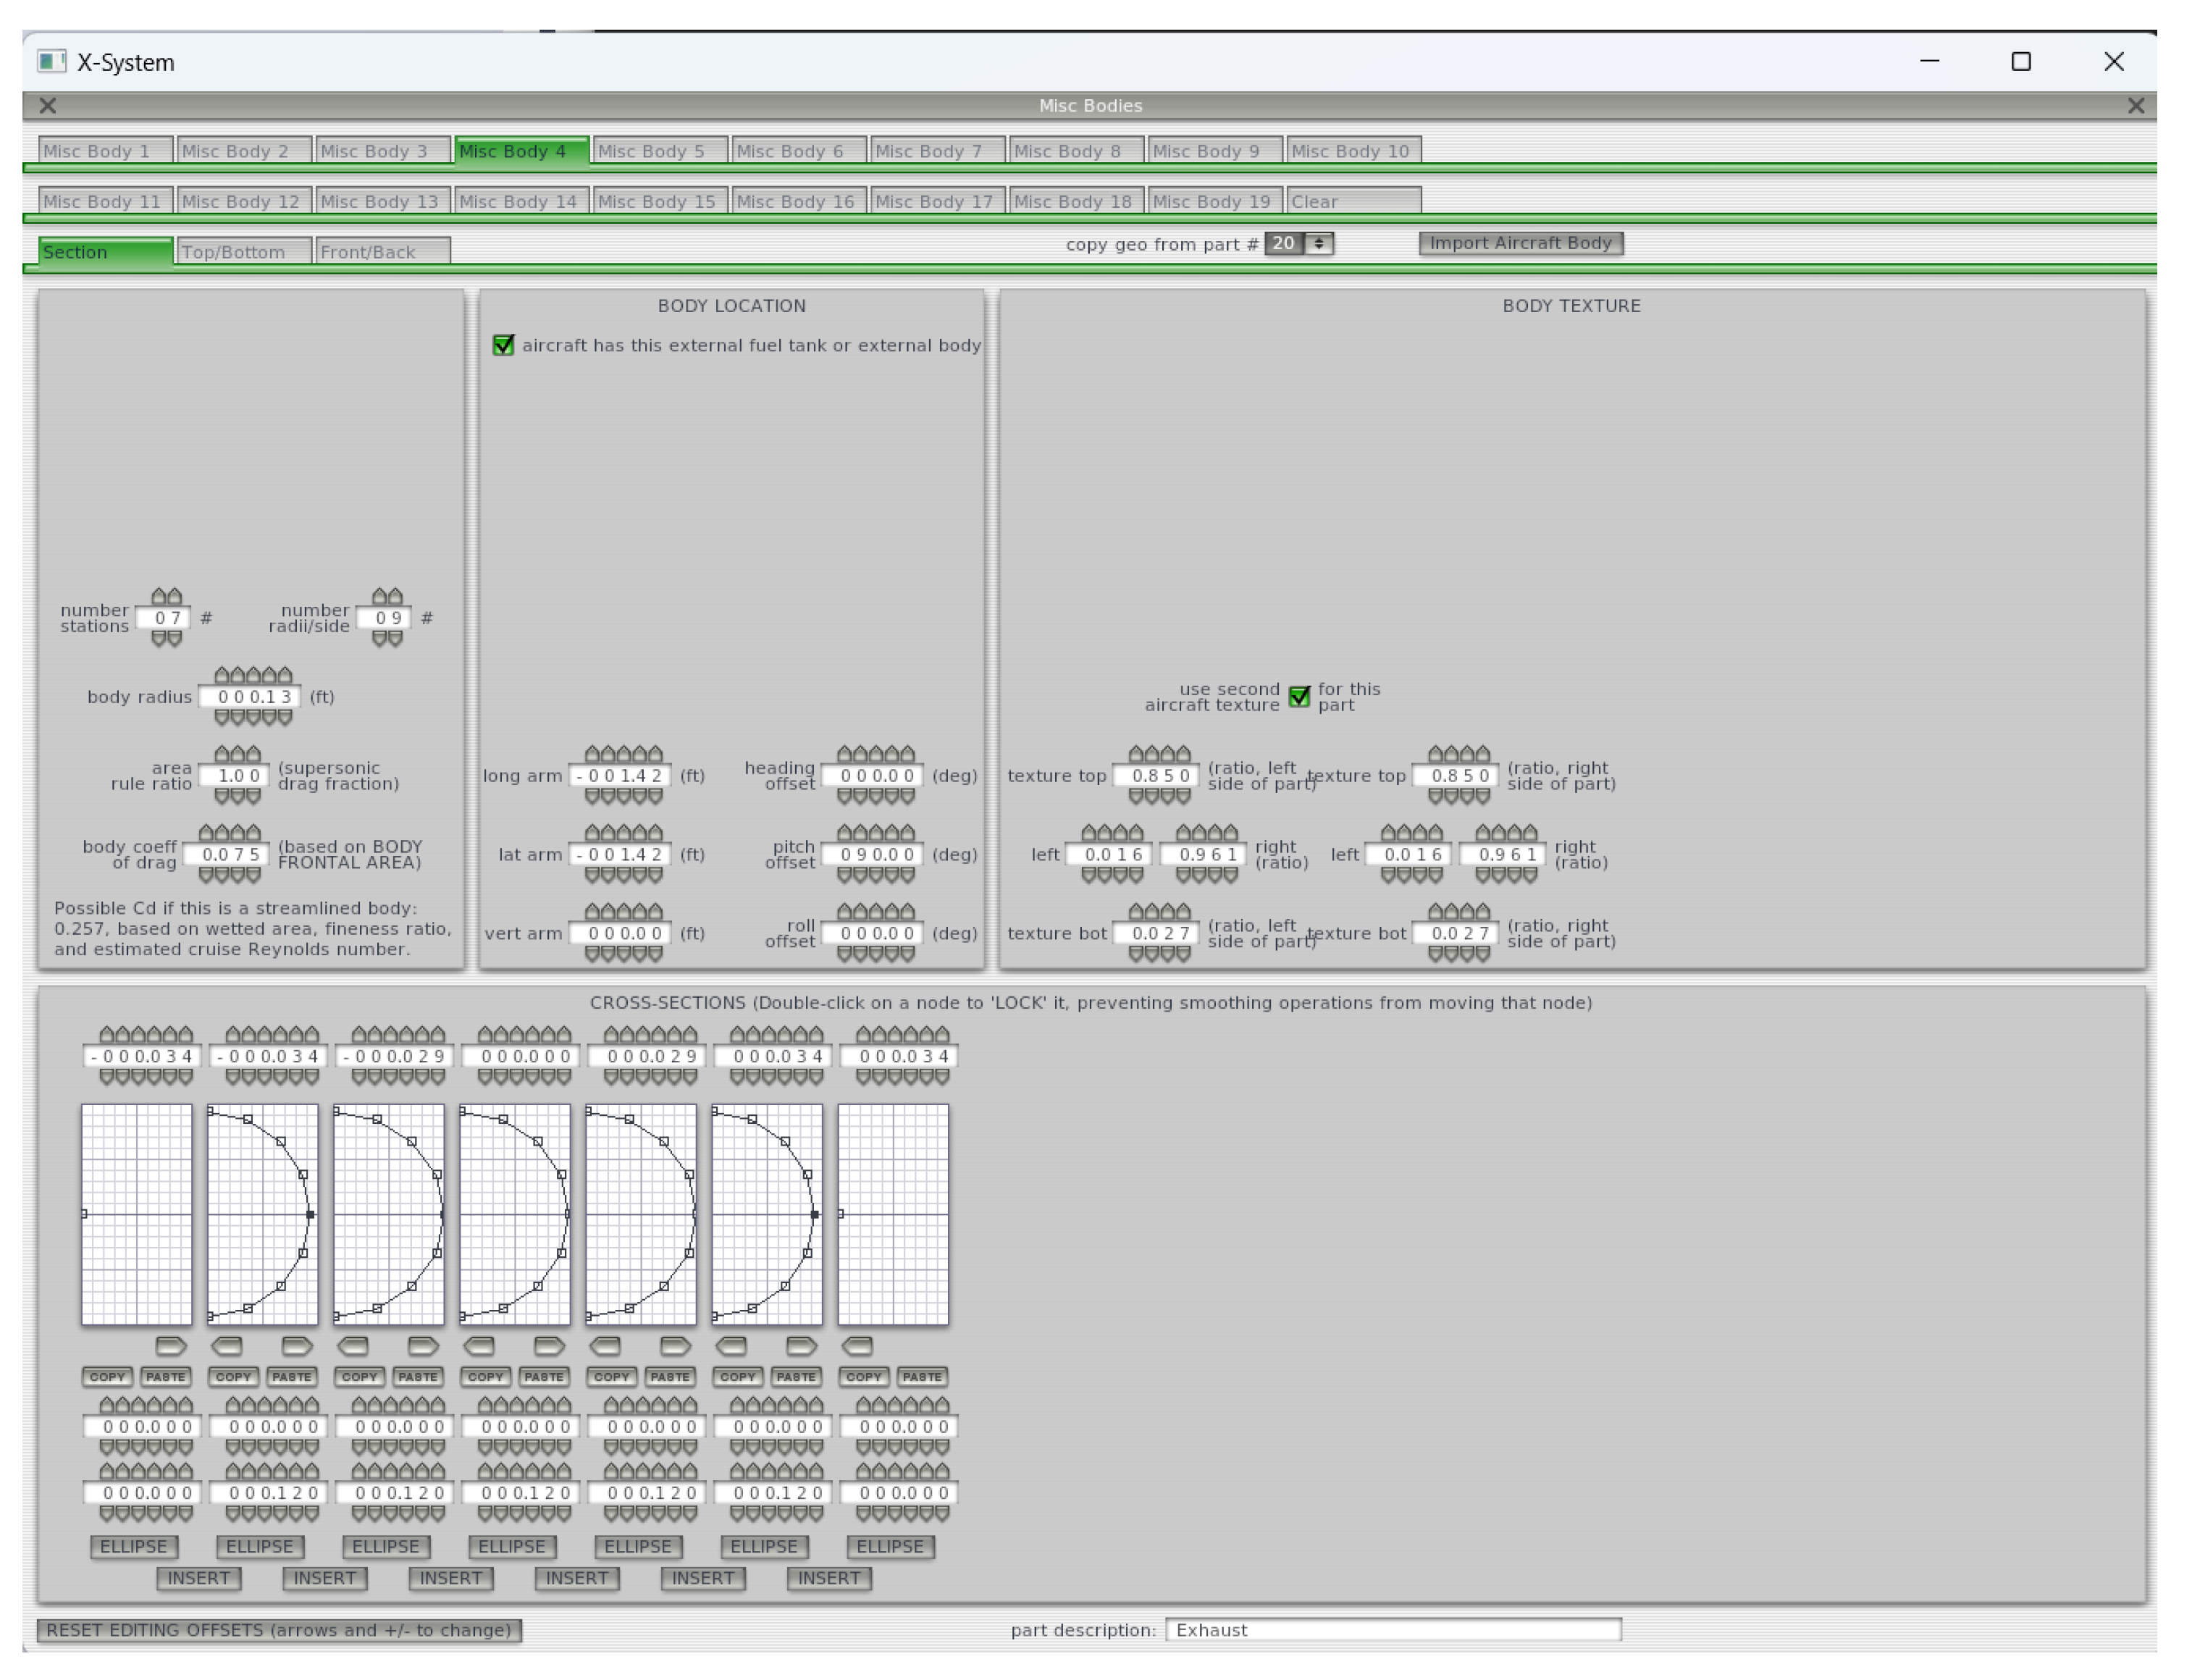Click first up arrow above number stations

(x=159, y=596)
